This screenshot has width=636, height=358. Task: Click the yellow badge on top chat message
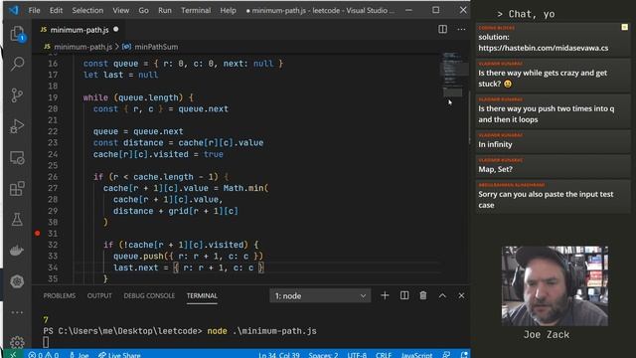pyautogui.click(x=625, y=27)
